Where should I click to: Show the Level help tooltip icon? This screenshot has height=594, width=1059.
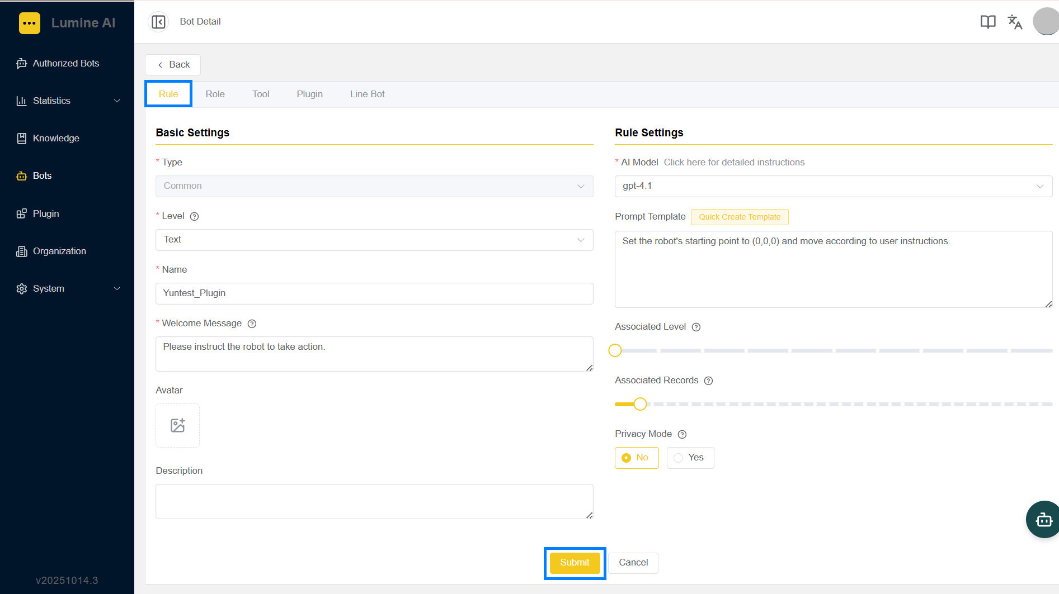coord(194,216)
